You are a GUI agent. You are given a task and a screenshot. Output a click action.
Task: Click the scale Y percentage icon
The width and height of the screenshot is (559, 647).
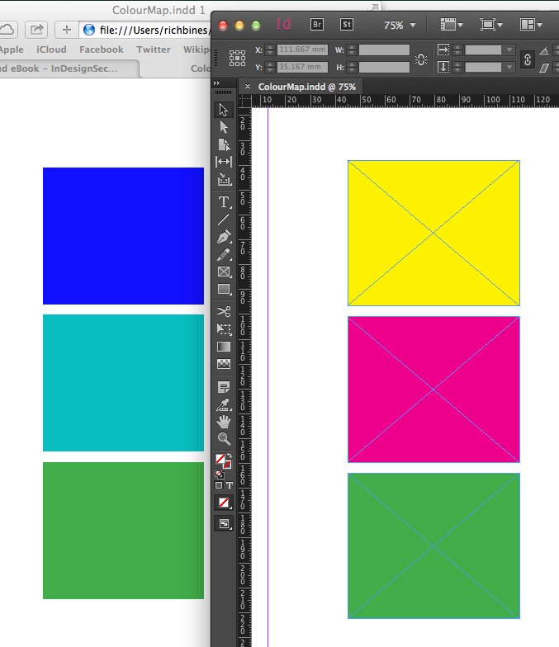click(443, 67)
